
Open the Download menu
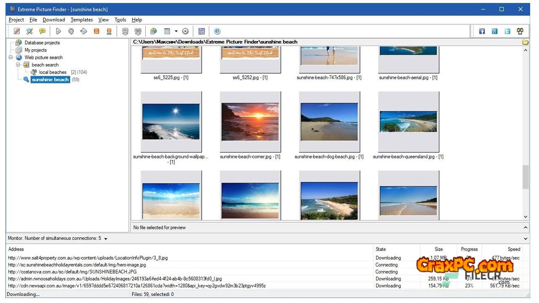(x=54, y=20)
